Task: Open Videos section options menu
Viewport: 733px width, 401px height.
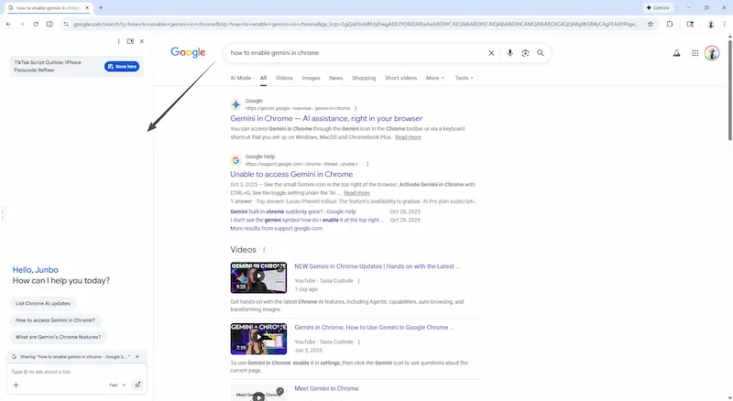Action: (x=264, y=250)
